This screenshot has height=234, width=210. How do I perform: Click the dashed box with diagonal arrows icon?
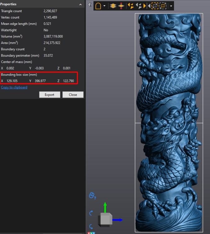(154, 6)
